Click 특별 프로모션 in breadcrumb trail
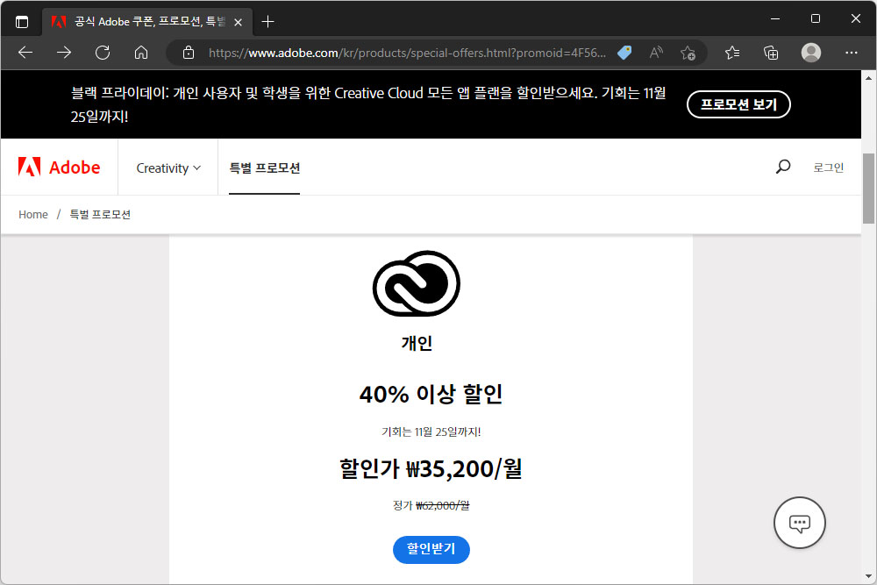Viewport: 877px width, 585px height. (100, 214)
